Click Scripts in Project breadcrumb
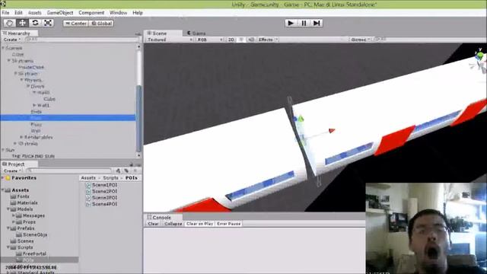 pyautogui.click(x=110, y=177)
